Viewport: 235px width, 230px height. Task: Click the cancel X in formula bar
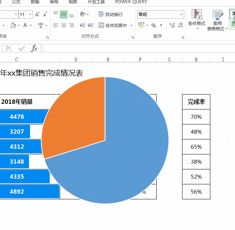coord(8,48)
